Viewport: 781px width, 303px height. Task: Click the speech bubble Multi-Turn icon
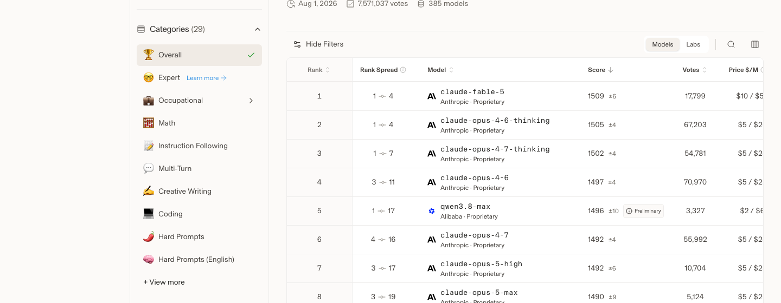pos(149,168)
